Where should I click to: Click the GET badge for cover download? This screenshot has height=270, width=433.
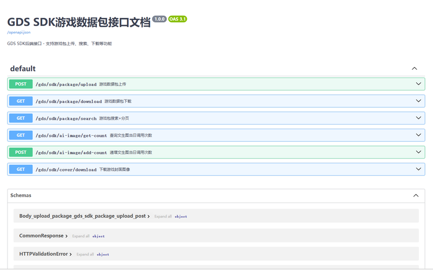(21, 169)
